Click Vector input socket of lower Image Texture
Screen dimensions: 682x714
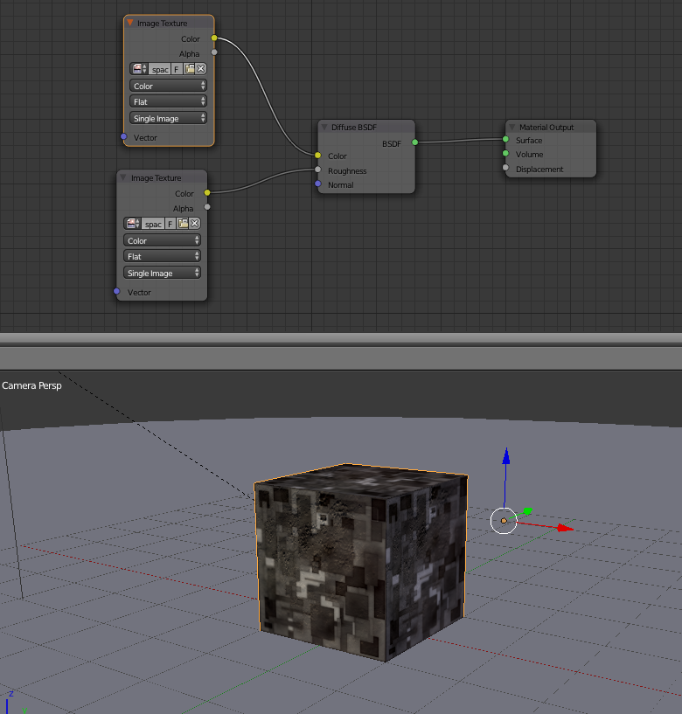[x=116, y=291]
